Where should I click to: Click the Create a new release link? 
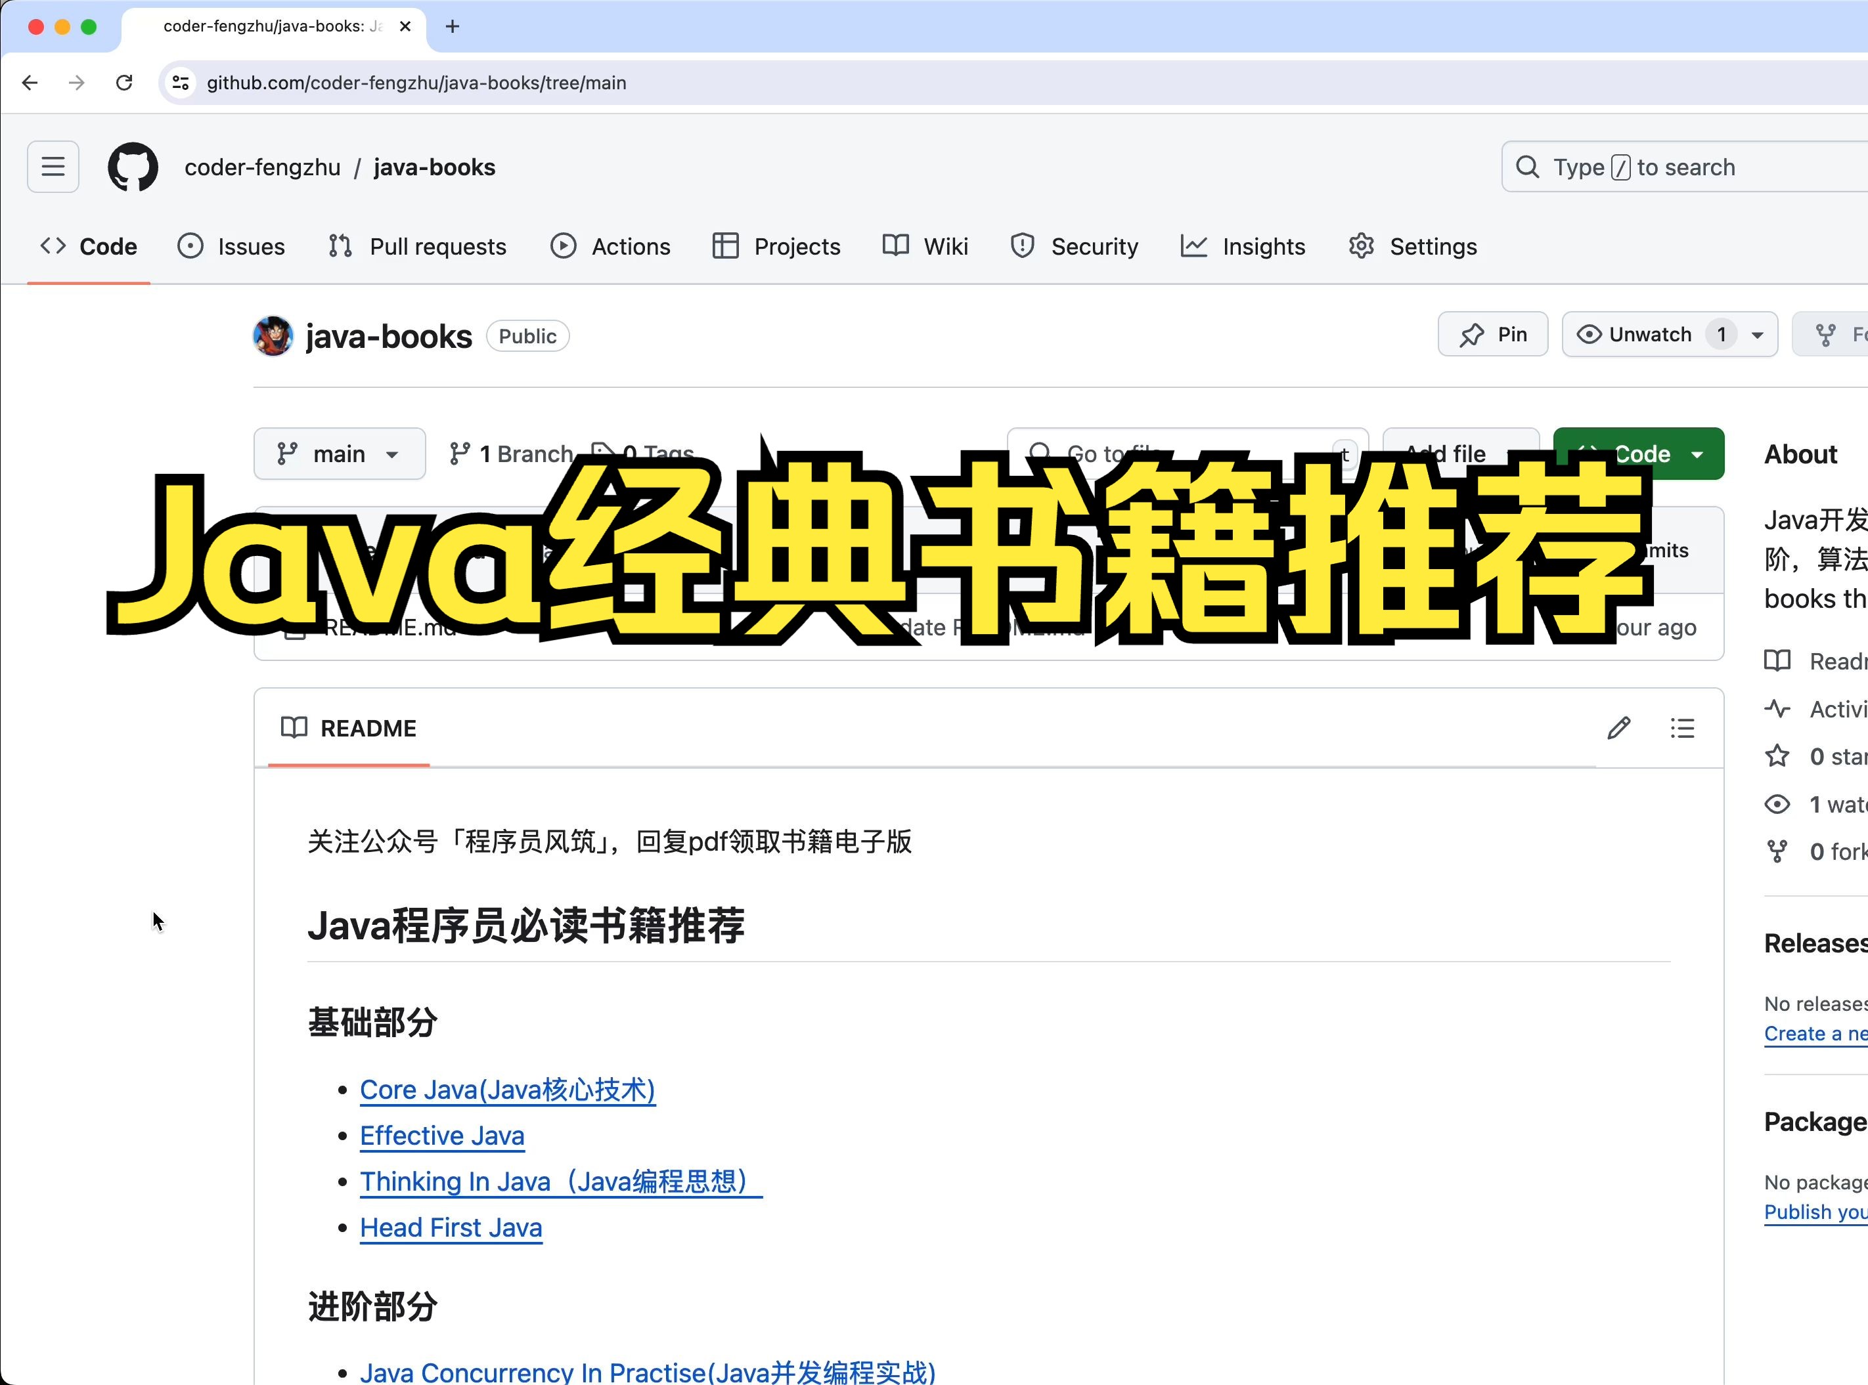pos(1816,1034)
